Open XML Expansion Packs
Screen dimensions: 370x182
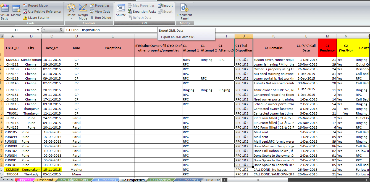tap(142, 12)
